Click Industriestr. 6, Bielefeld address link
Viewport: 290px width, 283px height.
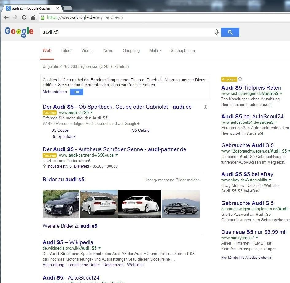pos(68,166)
